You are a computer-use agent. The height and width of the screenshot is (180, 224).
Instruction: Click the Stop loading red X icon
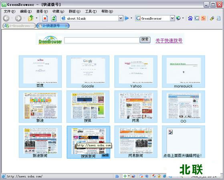click(x=45, y=18)
